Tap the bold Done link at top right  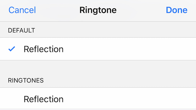(x=176, y=10)
